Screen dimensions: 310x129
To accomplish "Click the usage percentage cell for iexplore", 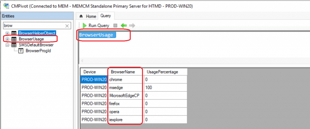I will [x=166, y=120].
